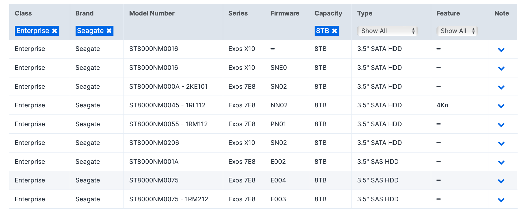Click the Model Number column header
Screen dimensions: 526x220
click(152, 13)
